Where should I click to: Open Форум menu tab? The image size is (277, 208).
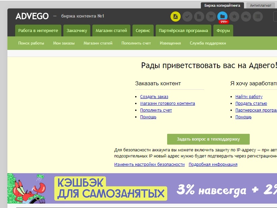(223, 31)
